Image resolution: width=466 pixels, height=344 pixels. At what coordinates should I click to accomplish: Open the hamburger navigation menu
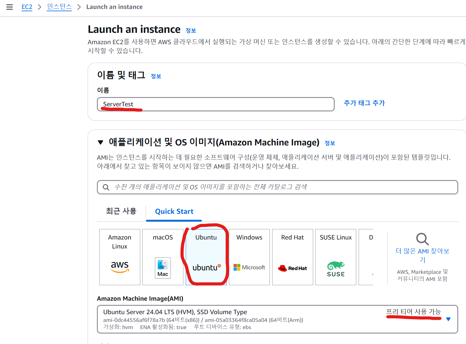[x=10, y=7]
